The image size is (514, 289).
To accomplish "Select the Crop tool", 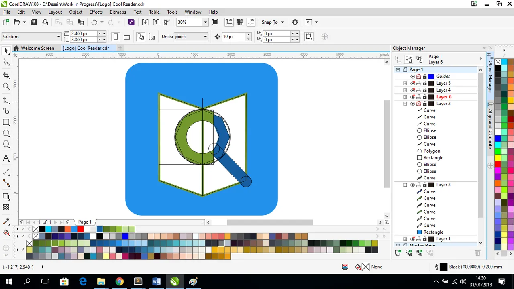I will [x=6, y=75].
